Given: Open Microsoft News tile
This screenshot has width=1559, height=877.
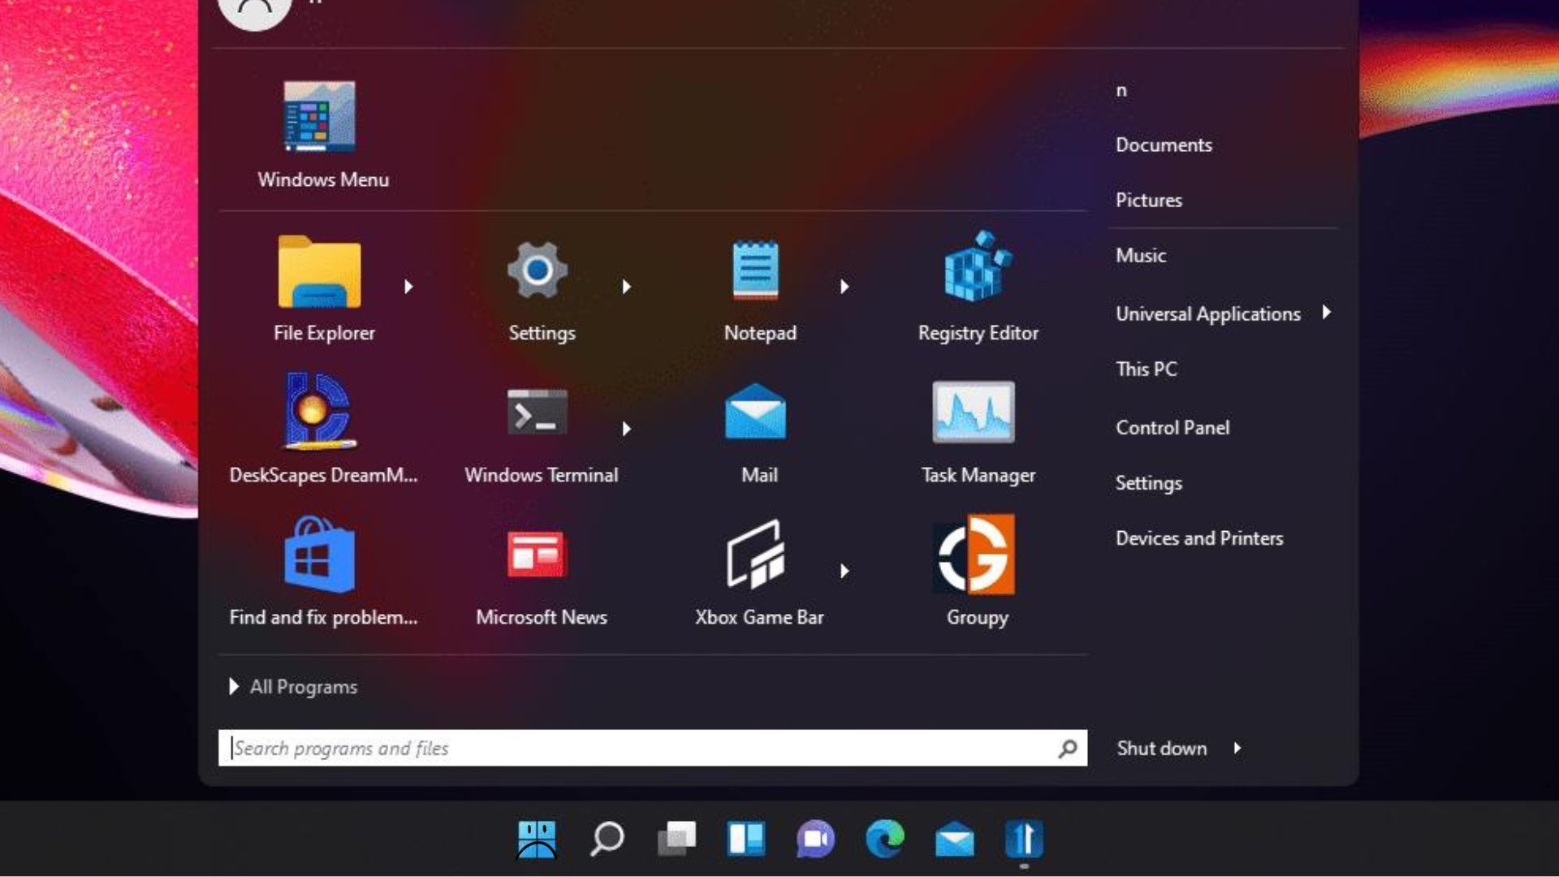Looking at the screenshot, I should pos(537,555).
